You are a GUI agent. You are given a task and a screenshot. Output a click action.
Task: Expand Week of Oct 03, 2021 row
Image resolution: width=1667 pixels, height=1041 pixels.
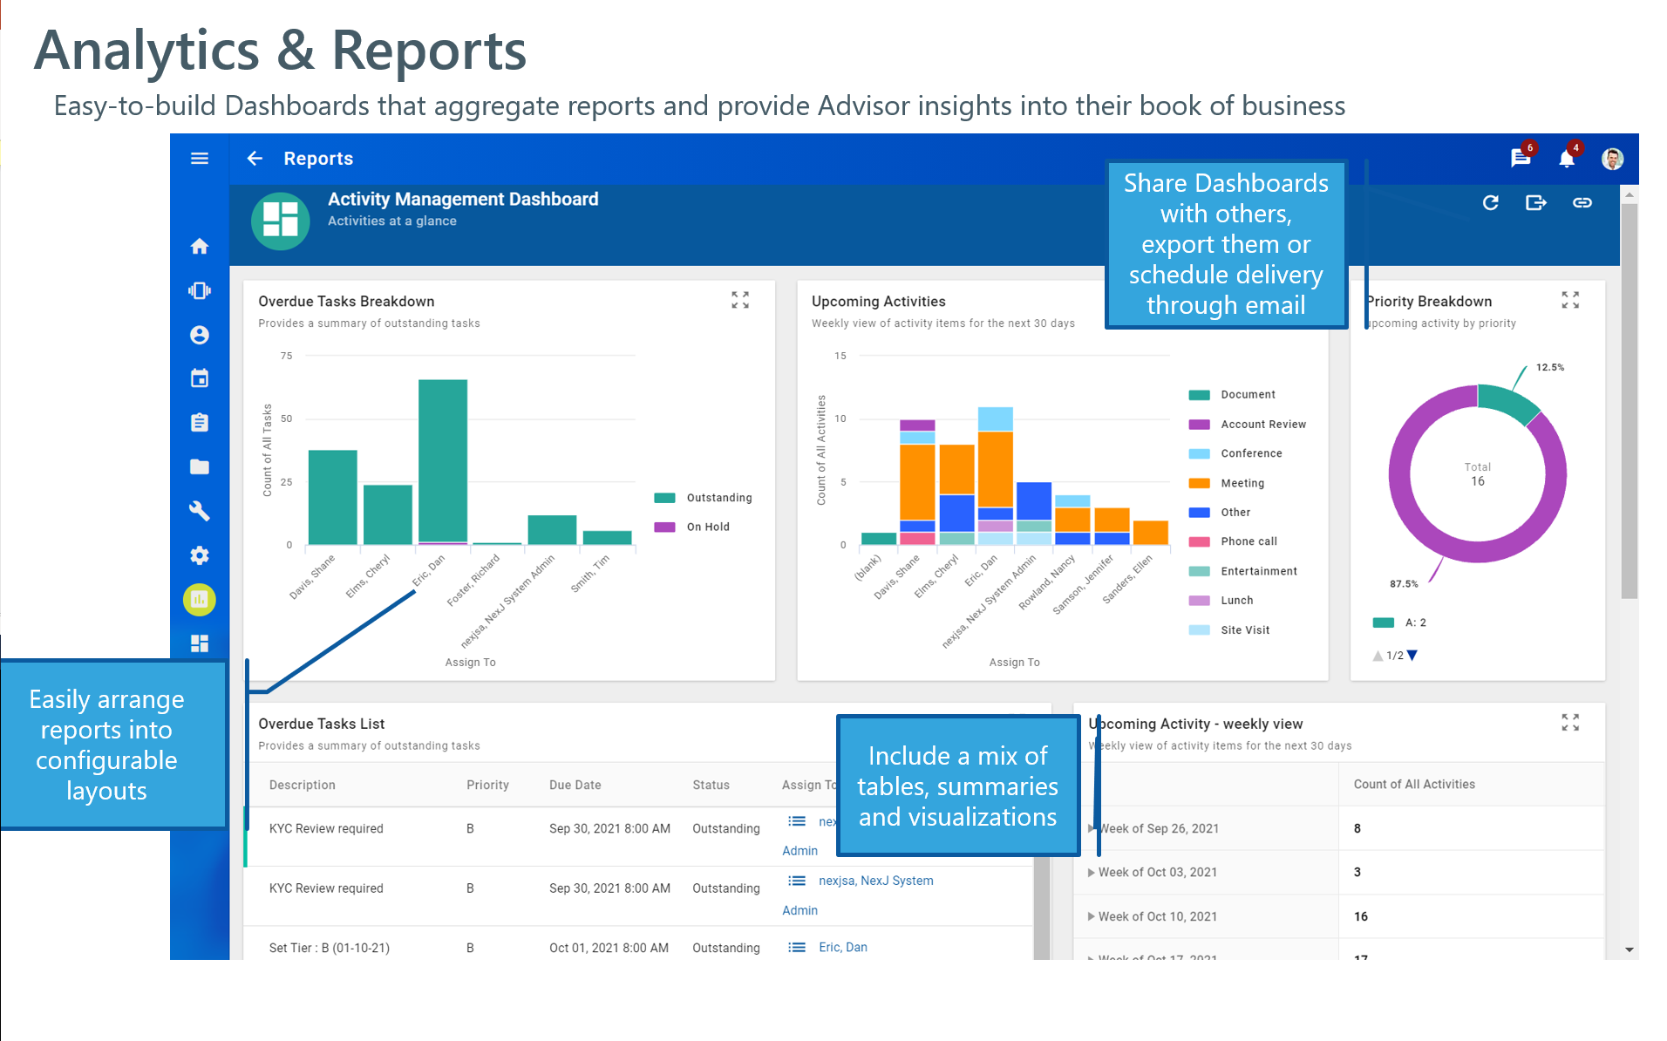1092,872
